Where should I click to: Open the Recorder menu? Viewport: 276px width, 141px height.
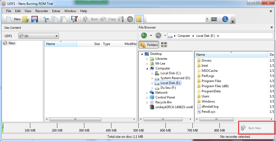click(x=42, y=11)
